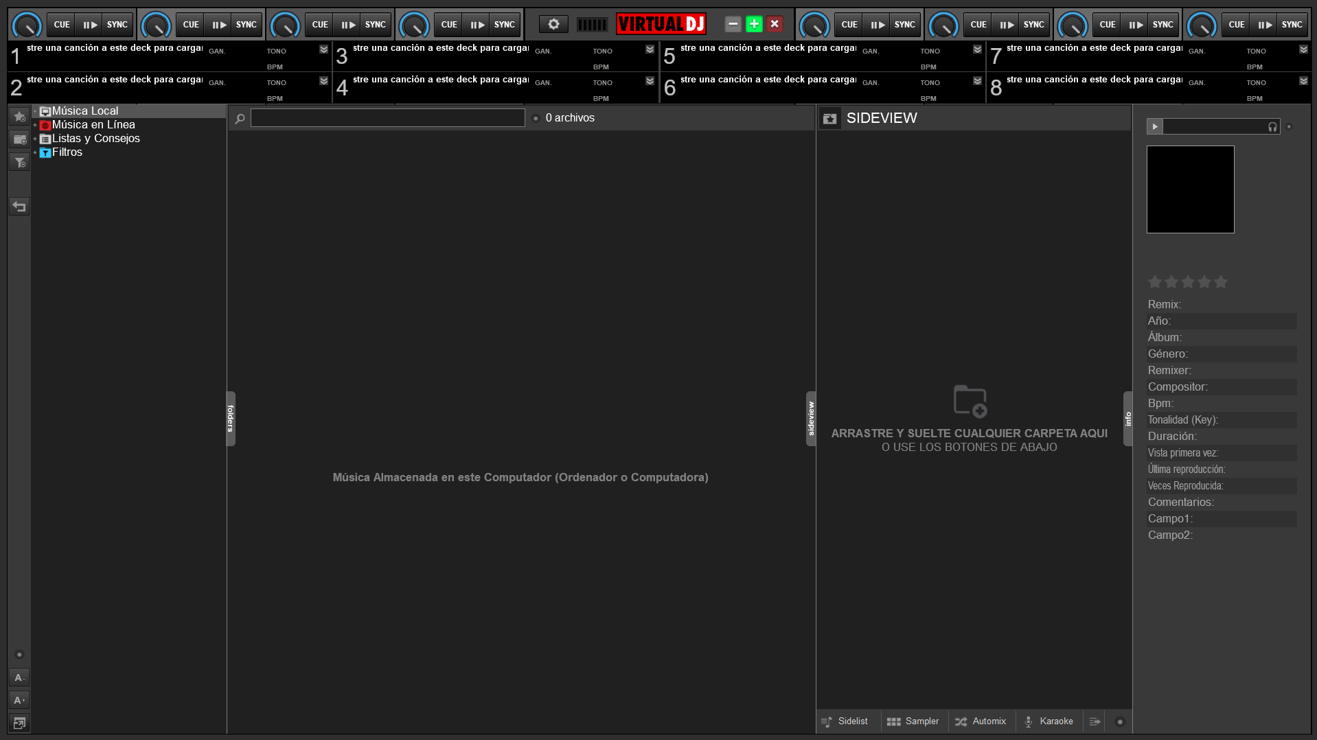Play/pause the leftmost deck in the top bar

click(x=90, y=25)
